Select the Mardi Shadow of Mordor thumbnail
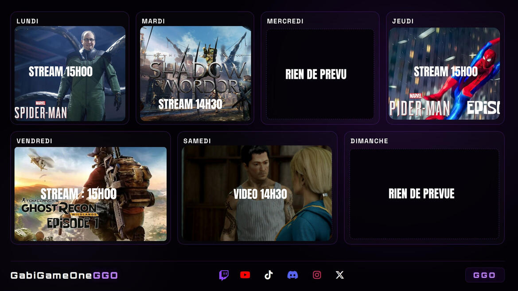This screenshot has height=291, width=518. click(x=195, y=73)
